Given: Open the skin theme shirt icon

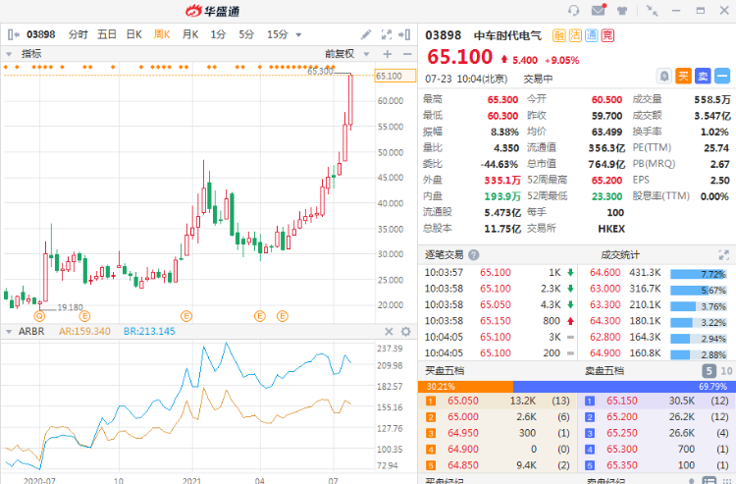Looking at the screenshot, I should 622,11.
